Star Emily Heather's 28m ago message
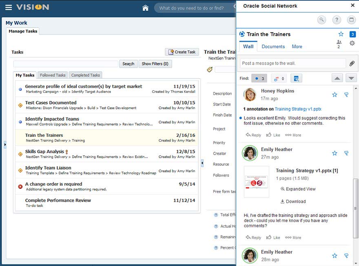Viewport: 359px width, 266px height. (335, 255)
